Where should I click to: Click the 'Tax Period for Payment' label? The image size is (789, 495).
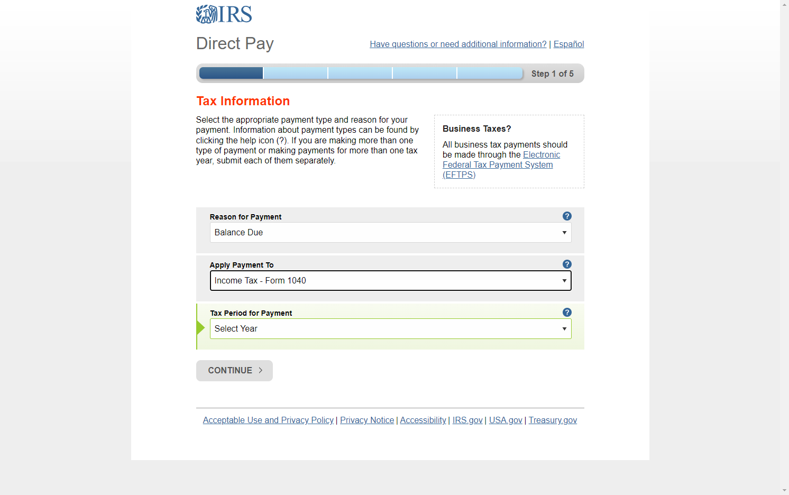(x=251, y=313)
